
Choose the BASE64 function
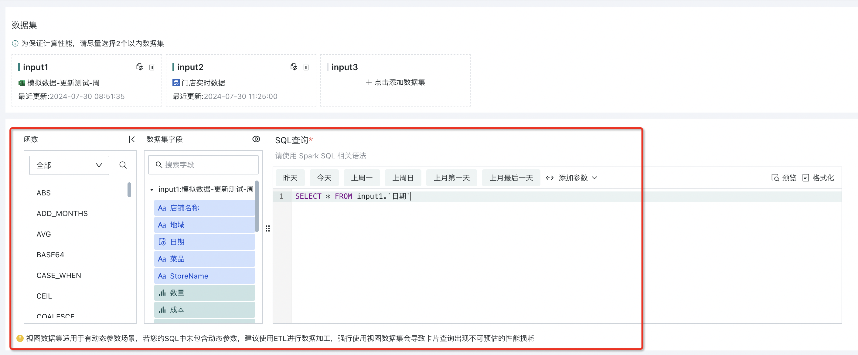click(x=50, y=255)
